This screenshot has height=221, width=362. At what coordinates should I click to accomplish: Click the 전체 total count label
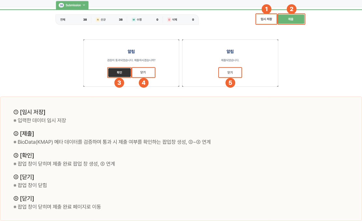(63, 20)
